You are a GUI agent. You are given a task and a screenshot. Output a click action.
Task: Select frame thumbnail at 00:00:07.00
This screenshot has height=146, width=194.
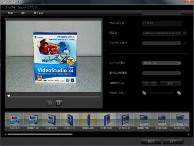click(143, 120)
